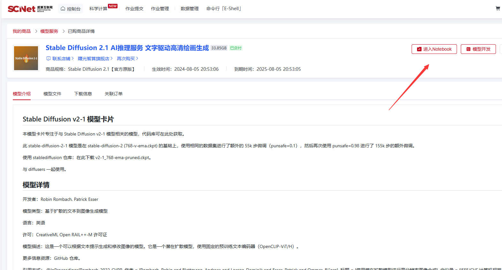Screen dimensions: 502x270
Task: Switch to the 模型文件 tab
Action: [x=52, y=94]
